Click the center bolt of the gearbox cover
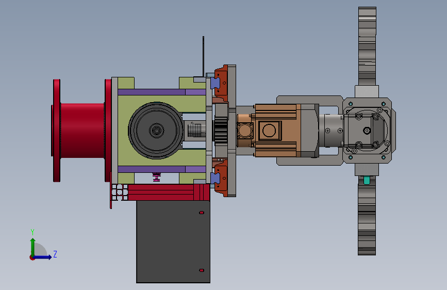This screenshot has width=447, height=290. pyautogui.click(x=367, y=131)
